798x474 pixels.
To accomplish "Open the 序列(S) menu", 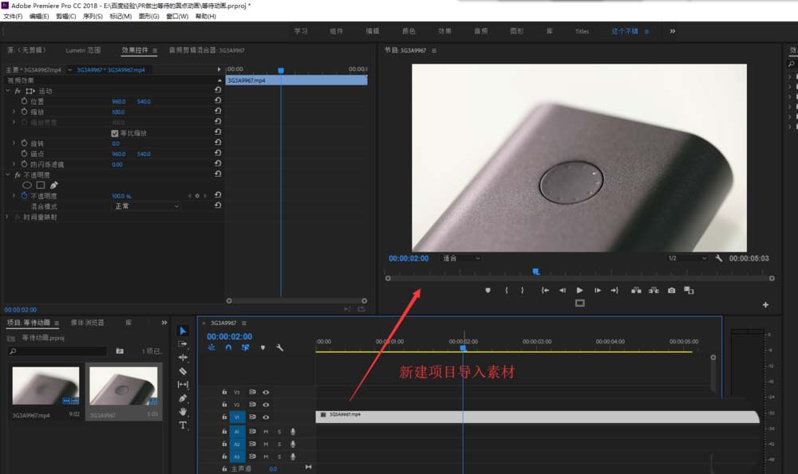I will 93,16.
